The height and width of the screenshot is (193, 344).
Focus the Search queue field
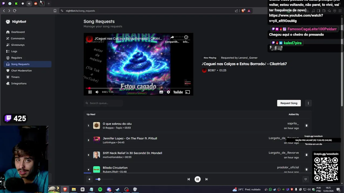[x=103, y=103]
